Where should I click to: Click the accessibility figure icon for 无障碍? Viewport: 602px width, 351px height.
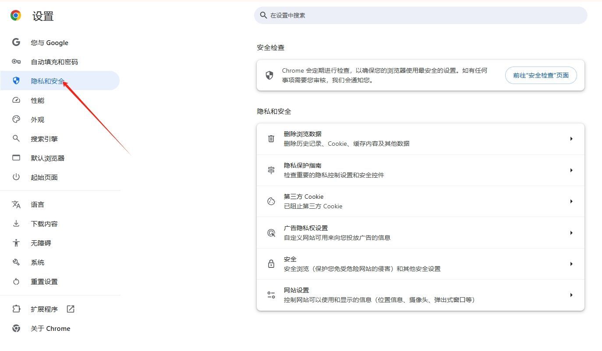(x=16, y=243)
